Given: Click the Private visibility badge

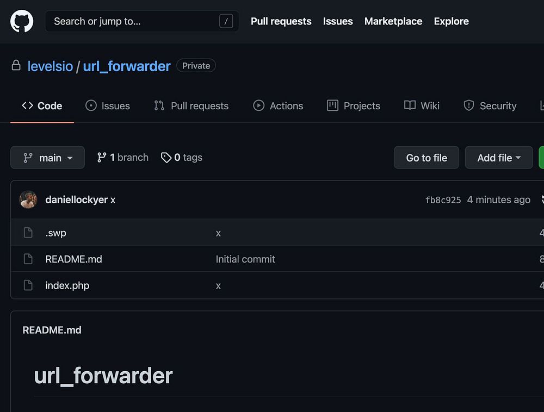Looking at the screenshot, I should pos(196,65).
